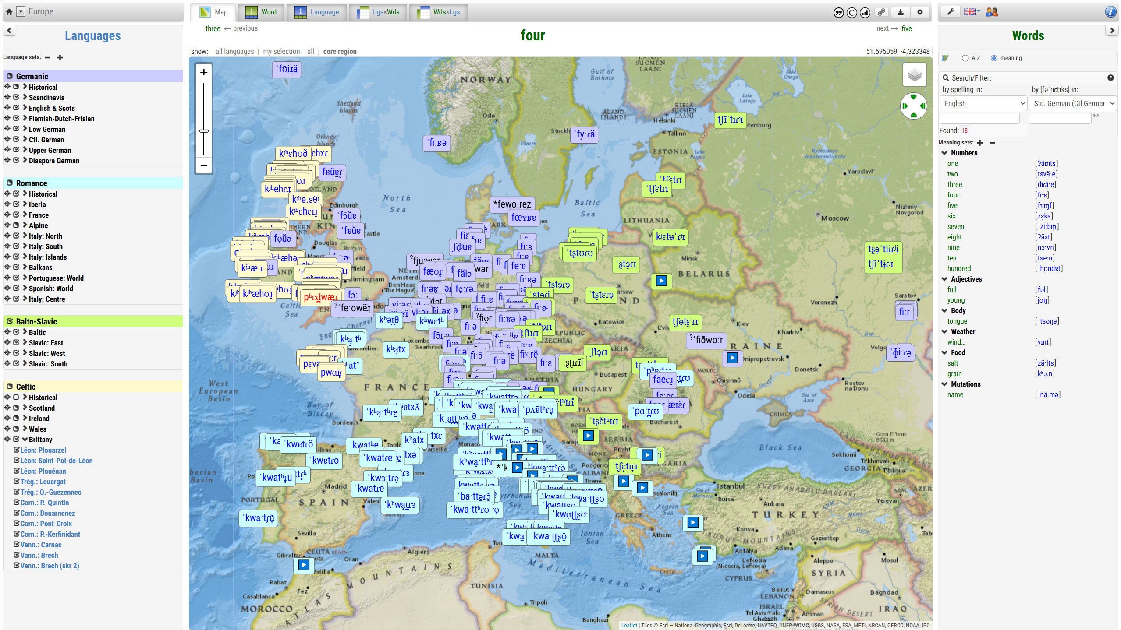This screenshot has width=1121, height=630.
Task: Go to next word five
Action: pos(906,28)
